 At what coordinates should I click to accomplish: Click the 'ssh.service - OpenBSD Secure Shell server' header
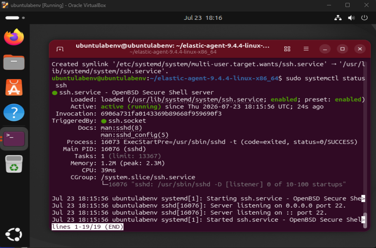136,93
